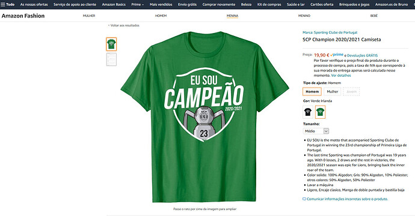Switch to the MULHER fashion tab
The height and width of the screenshot is (216, 415).
(89, 16)
